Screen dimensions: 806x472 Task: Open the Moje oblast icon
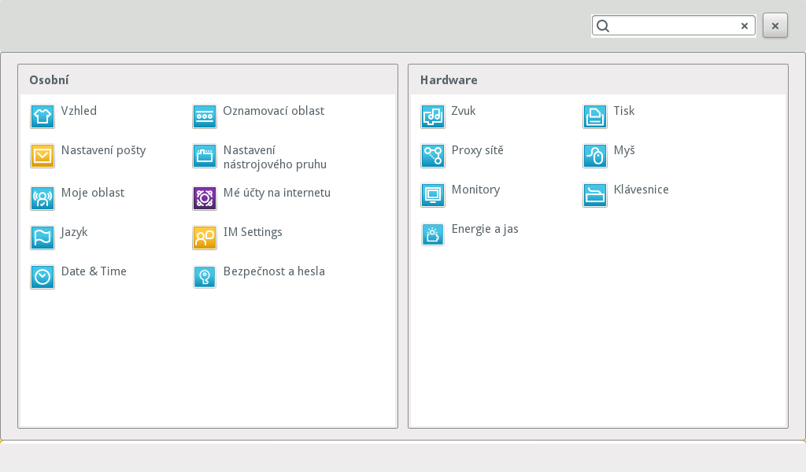click(43, 198)
